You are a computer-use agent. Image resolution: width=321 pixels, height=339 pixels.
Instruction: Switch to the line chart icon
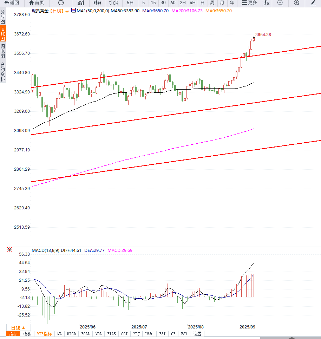tap(81, 3)
